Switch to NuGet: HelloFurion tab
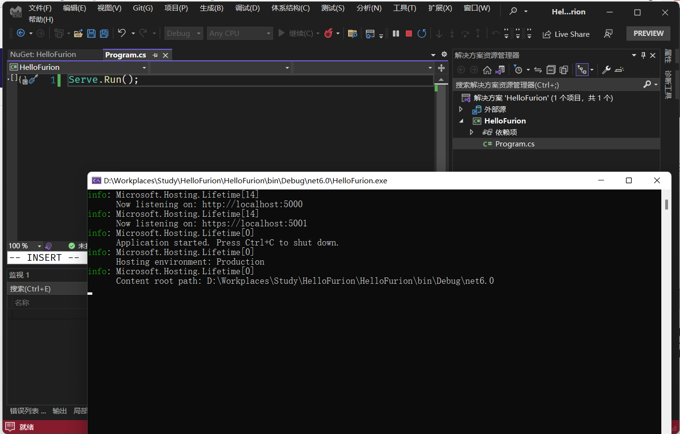The image size is (680, 434). click(x=43, y=55)
